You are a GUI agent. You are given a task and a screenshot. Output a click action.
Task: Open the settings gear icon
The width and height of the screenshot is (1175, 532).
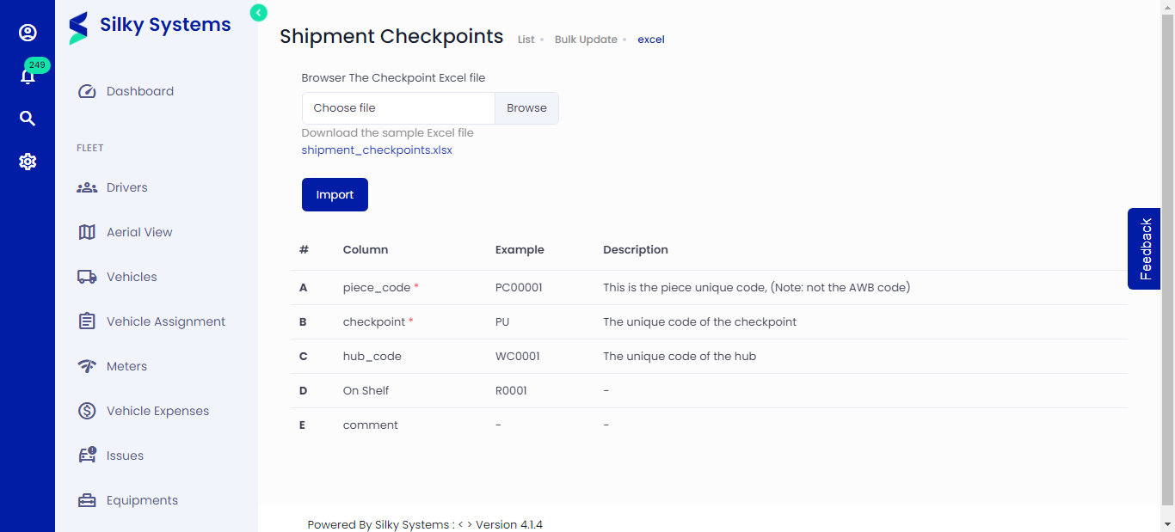28,162
